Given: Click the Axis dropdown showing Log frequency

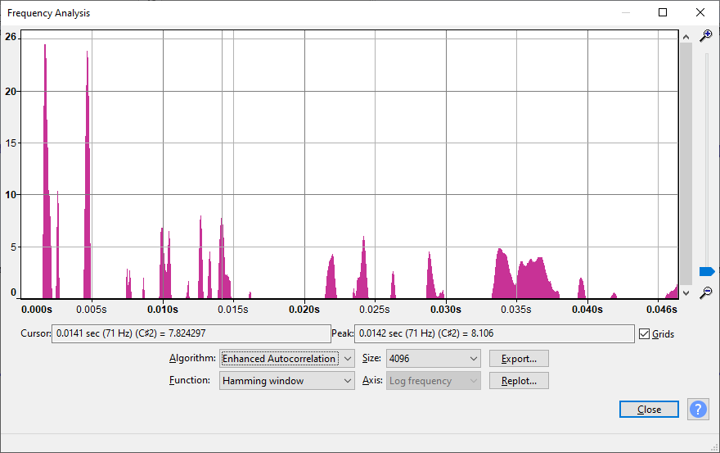Looking at the screenshot, I should pyautogui.click(x=434, y=381).
